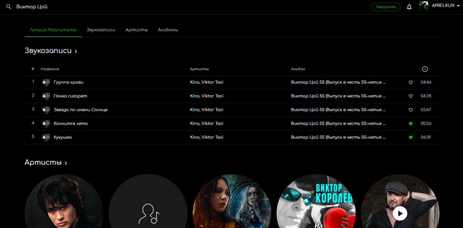Click the Артисты column header
Viewport: 463px width, 228px height.
tap(199, 69)
